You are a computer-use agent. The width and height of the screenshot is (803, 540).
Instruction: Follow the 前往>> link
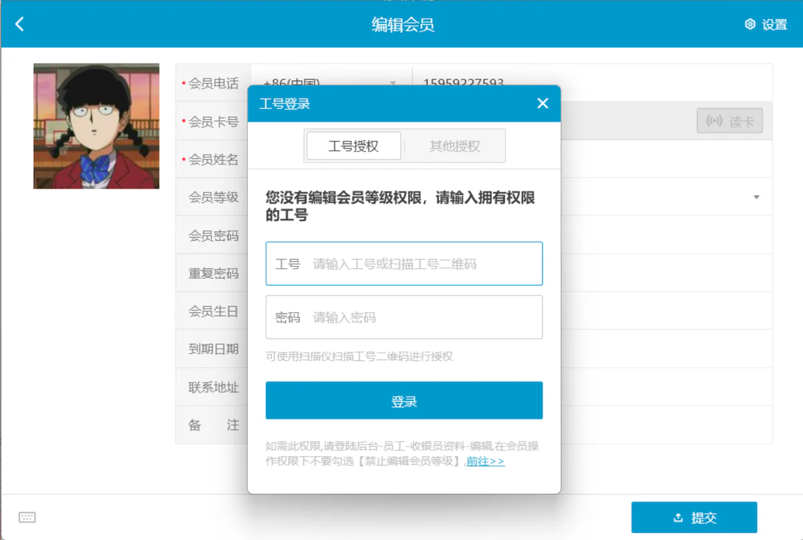pos(486,461)
